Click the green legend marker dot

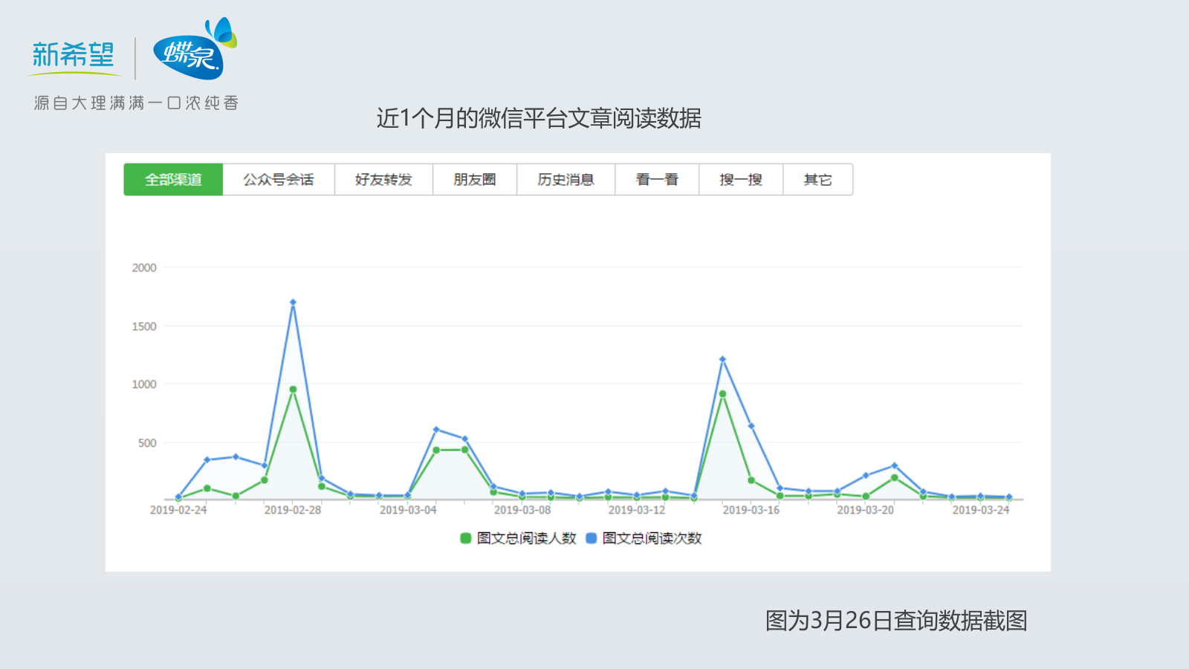point(464,537)
